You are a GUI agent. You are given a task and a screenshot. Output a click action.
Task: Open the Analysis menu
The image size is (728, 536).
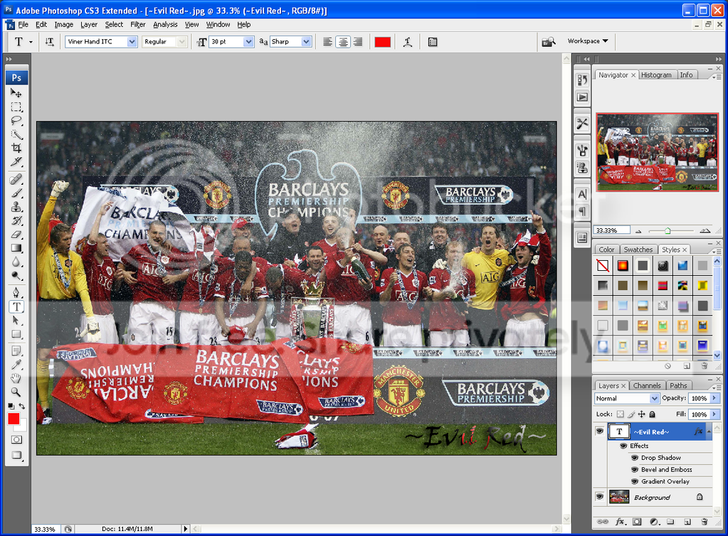click(x=165, y=25)
